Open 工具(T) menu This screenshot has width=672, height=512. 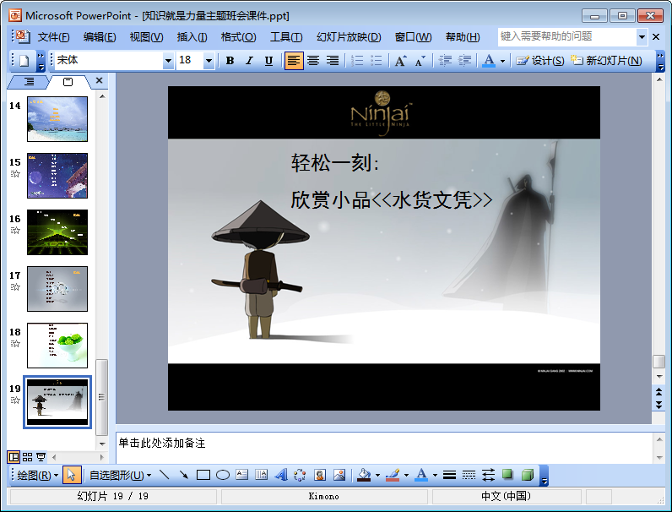click(286, 37)
